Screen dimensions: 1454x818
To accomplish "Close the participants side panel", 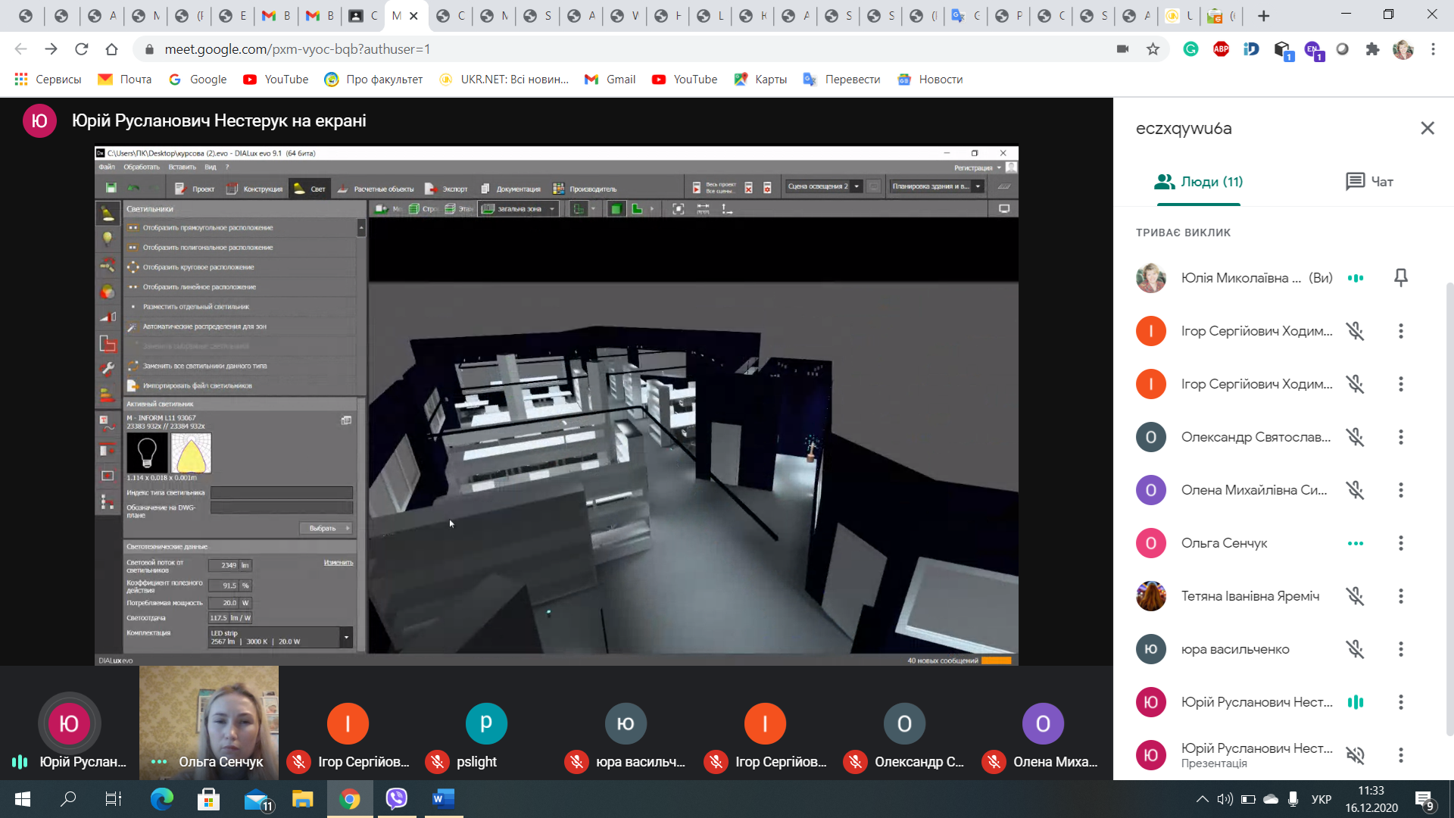I will (1427, 128).
